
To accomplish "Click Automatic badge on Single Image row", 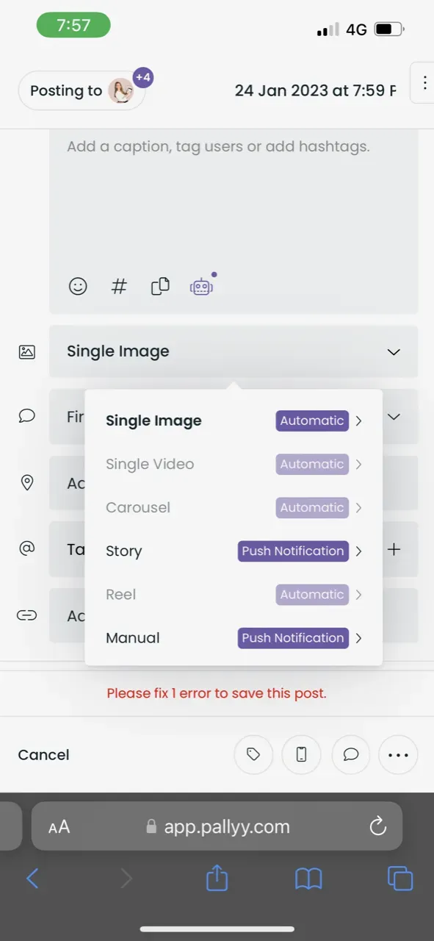I will tap(312, 421).
